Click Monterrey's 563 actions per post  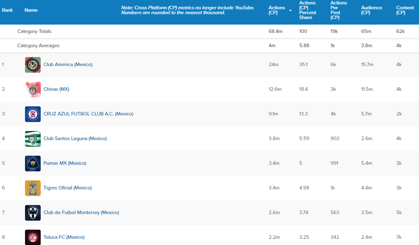[335, 212]
